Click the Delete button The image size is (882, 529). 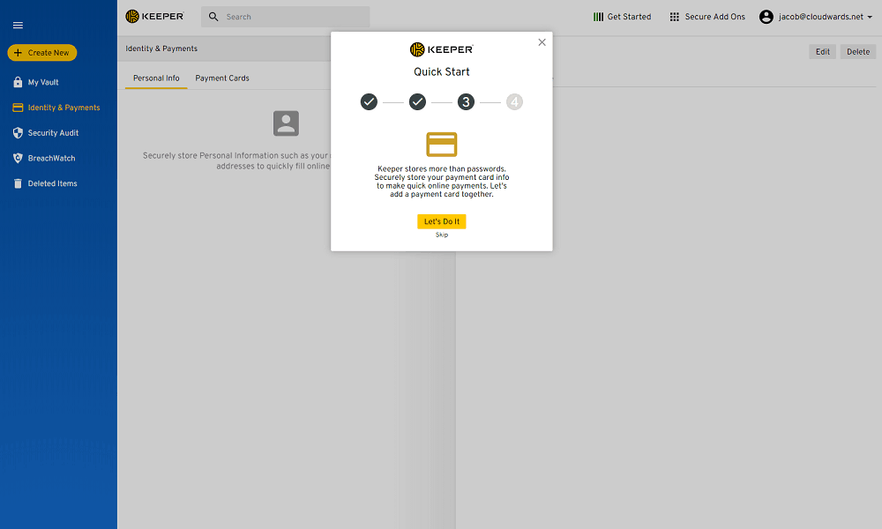pyautogui.click(x=858, y=52)
